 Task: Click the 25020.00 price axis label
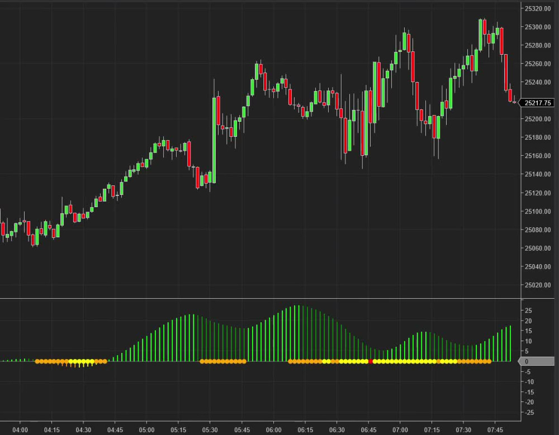click(538, 285)
